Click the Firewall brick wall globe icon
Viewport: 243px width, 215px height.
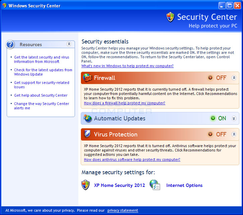pyautogui.click(x=88, y=78)
